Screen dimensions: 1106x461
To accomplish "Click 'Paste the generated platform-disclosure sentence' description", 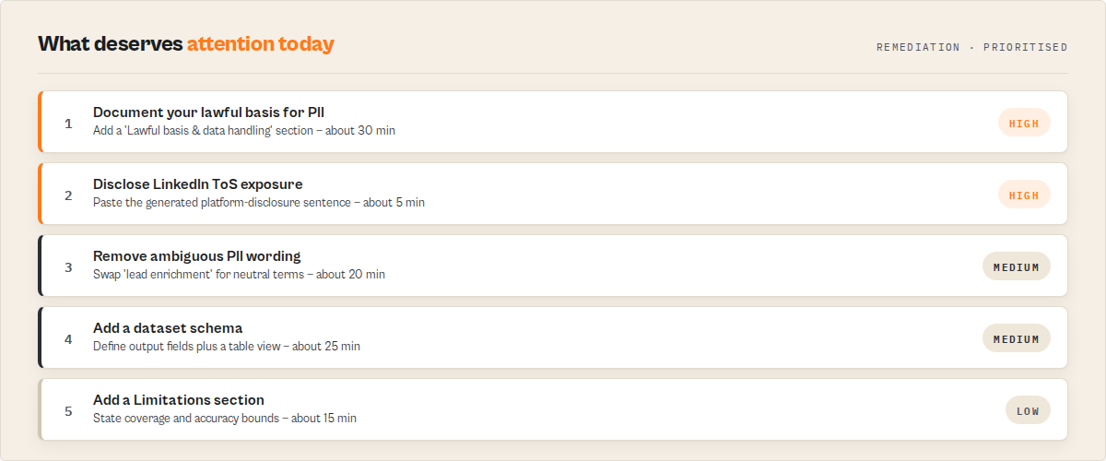I will click(x=222, y=203).
